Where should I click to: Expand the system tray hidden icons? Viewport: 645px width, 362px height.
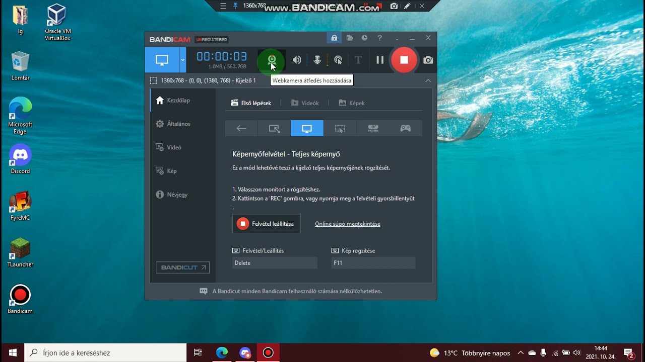pos(521,353)
